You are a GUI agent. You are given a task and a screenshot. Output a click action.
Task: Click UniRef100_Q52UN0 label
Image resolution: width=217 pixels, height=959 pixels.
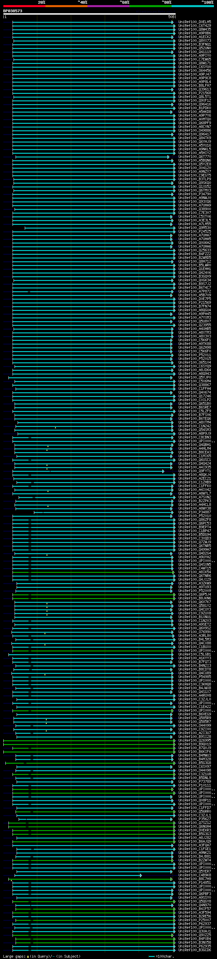(x=195, y=48)
